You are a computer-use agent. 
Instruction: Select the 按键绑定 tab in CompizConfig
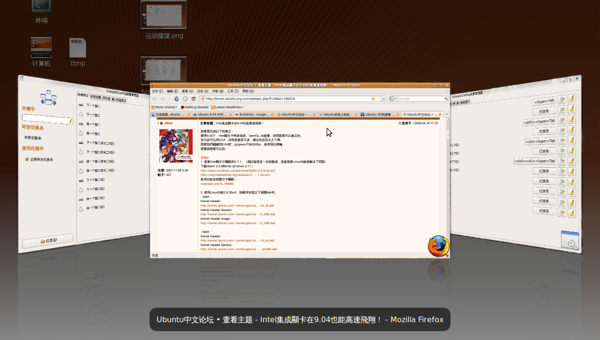pos(83,95)
